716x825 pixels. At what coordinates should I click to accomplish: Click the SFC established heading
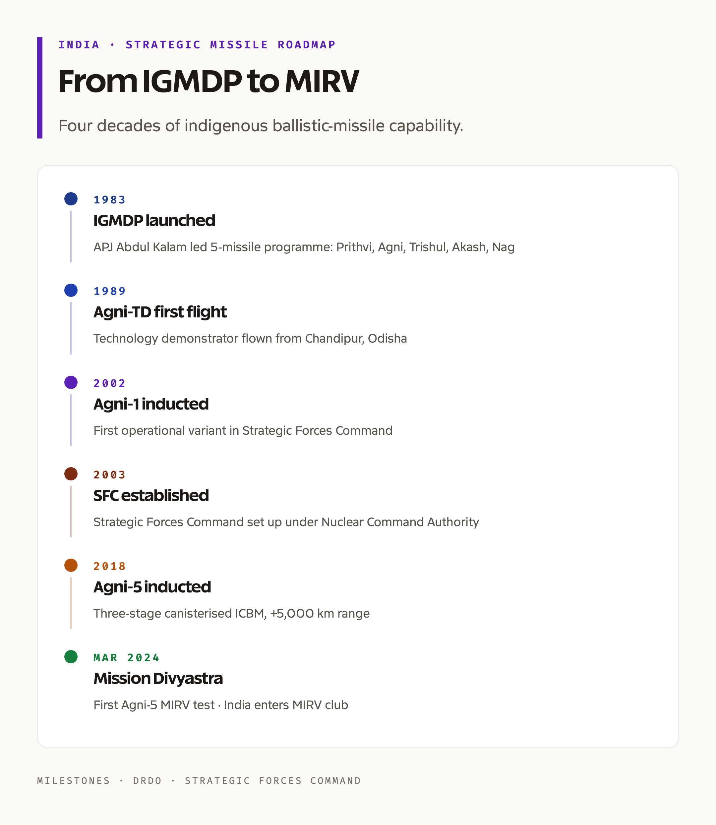click(151, 495)
